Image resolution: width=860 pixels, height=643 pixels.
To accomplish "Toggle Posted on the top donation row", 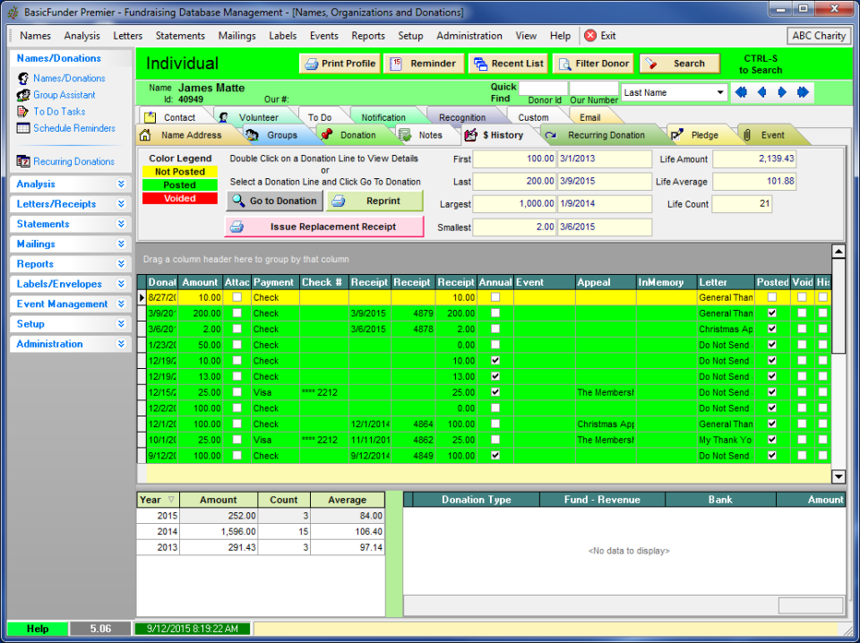I will pos(772,296).
